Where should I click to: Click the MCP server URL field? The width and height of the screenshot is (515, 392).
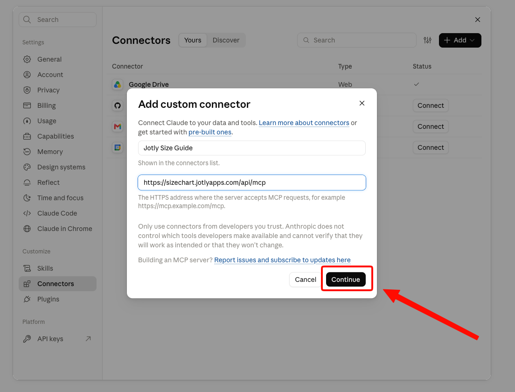(251, 182)
